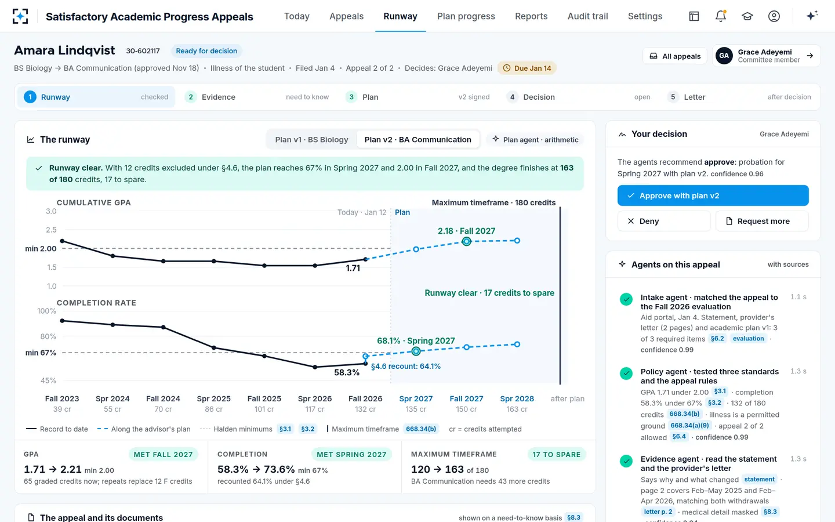
Task: Click the Request more button
Action: point(762,221)
